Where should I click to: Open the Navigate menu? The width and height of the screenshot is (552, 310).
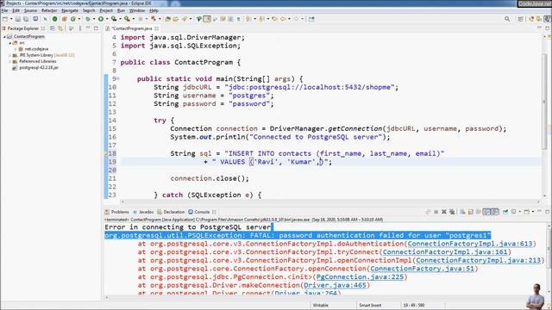point(70,10)
